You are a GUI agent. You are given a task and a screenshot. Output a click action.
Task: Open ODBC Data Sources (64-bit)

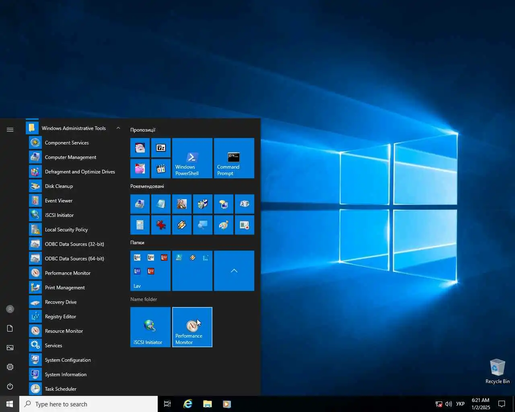(74, 259)
